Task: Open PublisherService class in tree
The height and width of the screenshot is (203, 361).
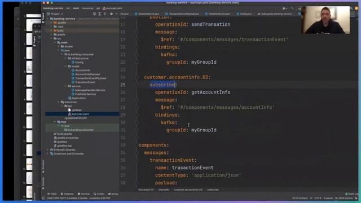Action: pyautogui.click(x=84, y=94)
